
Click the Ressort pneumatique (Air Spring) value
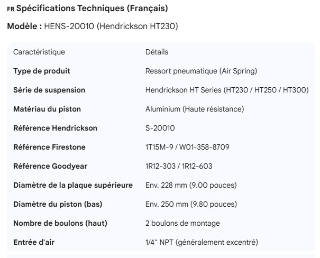(201, 71)
